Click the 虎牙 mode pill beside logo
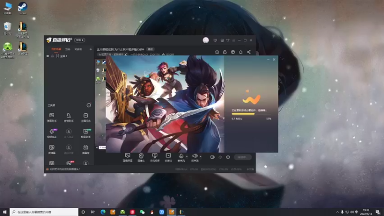This screenshot has height=216, width=384. coord(80,40)
